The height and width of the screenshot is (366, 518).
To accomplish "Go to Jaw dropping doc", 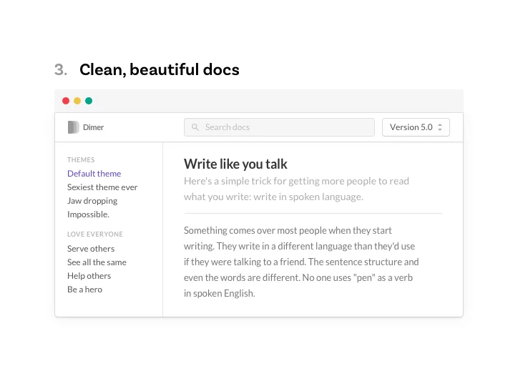I will coord(92,201).
